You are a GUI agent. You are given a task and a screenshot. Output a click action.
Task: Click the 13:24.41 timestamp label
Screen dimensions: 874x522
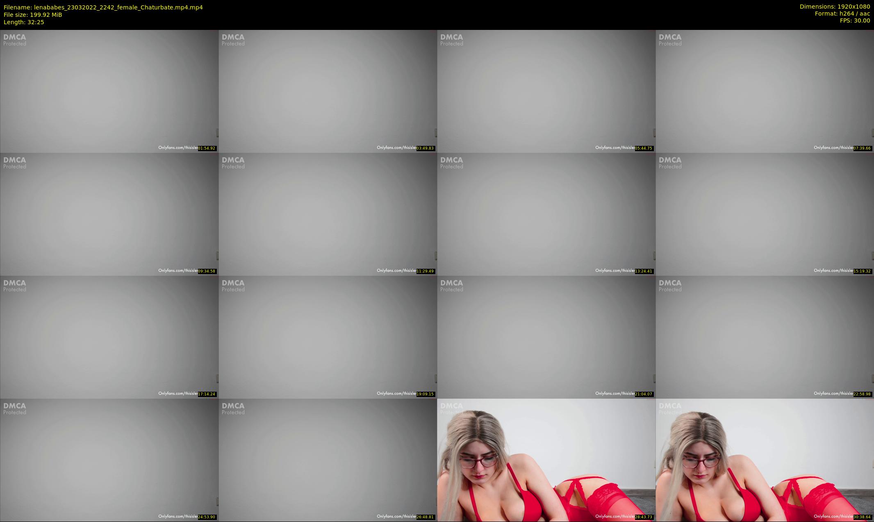tap(644, 271)
